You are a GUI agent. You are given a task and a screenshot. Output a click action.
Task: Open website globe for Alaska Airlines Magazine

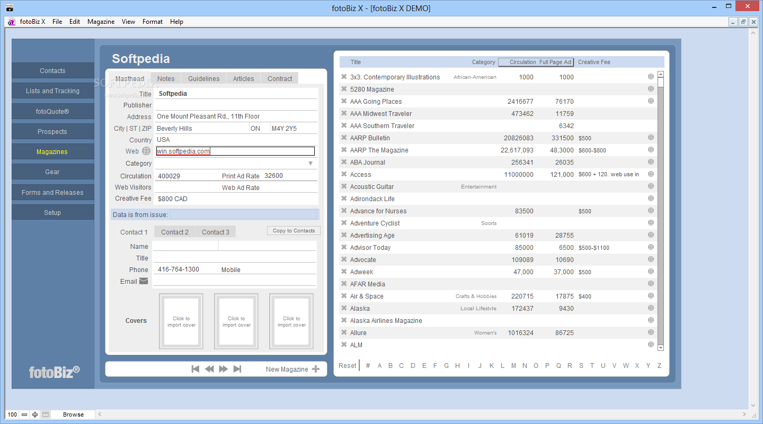click(x=651, y=320)
